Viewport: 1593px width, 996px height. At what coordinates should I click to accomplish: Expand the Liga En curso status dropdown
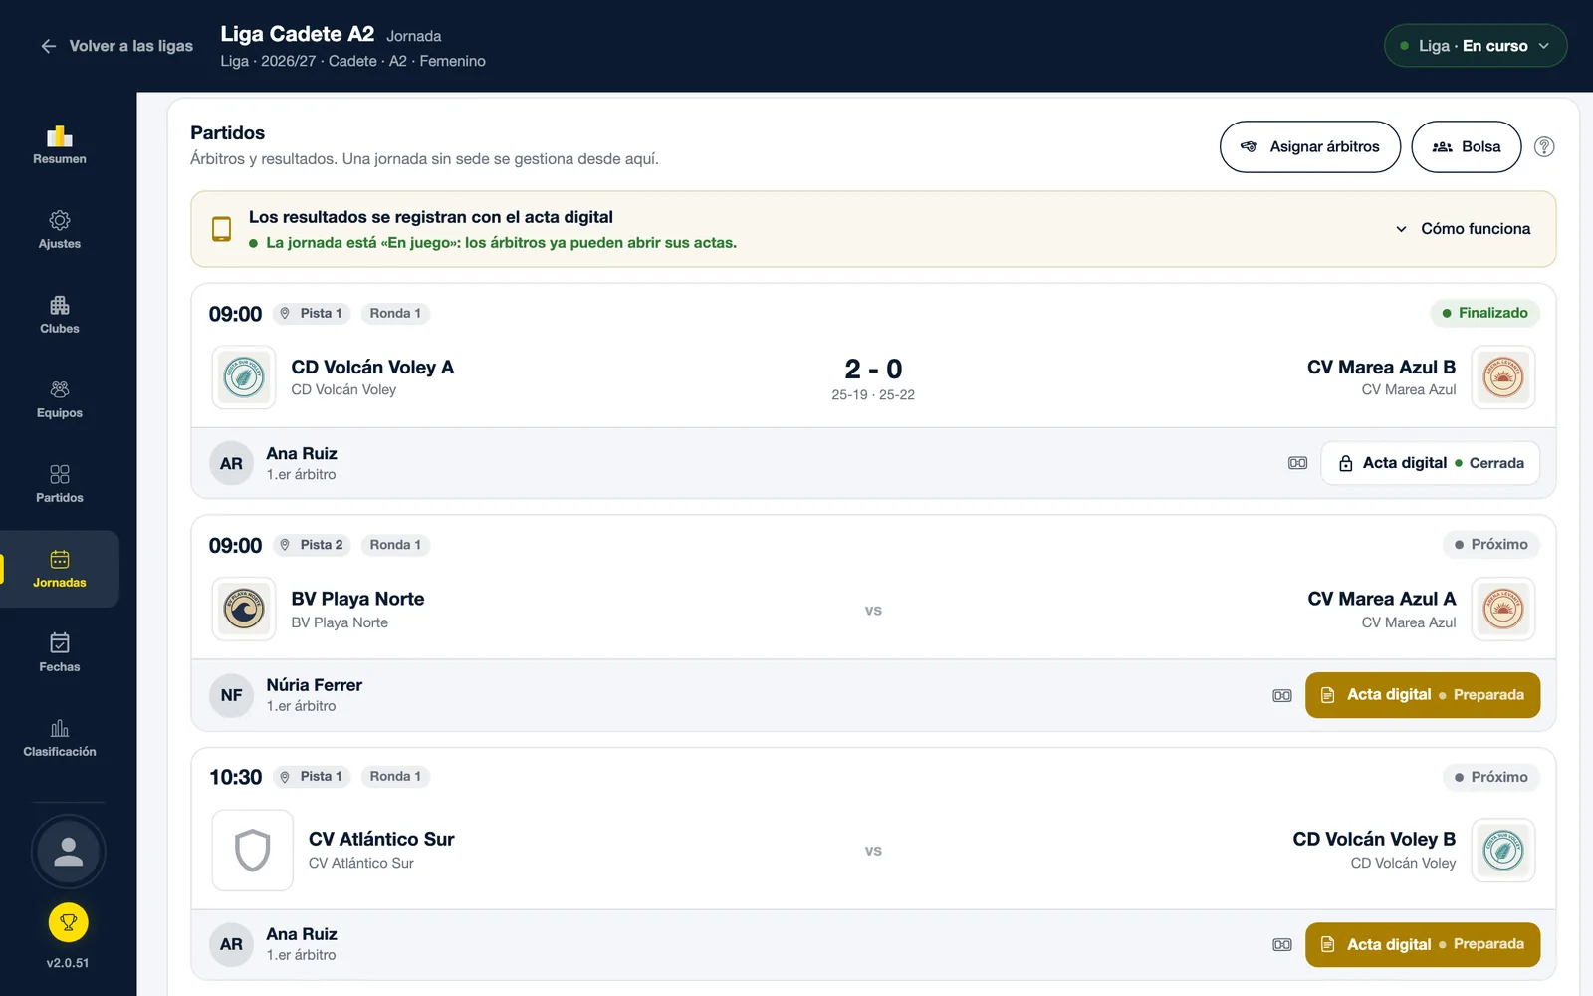[x=1476, y=46]
